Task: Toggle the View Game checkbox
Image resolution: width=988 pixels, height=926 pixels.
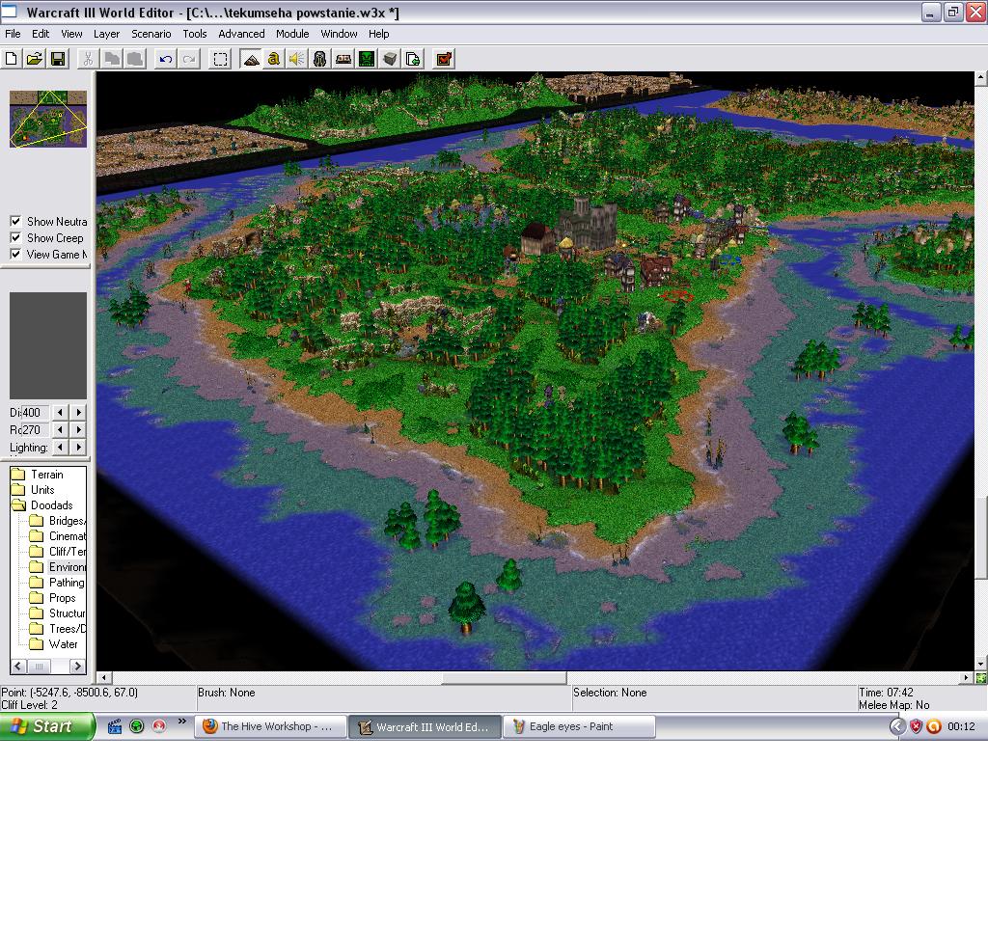Action: (15, 254)
